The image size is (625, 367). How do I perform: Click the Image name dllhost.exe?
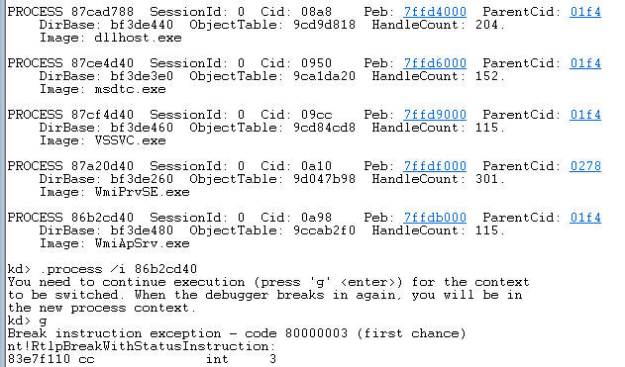pyautogui.click(x=138, y=38)
